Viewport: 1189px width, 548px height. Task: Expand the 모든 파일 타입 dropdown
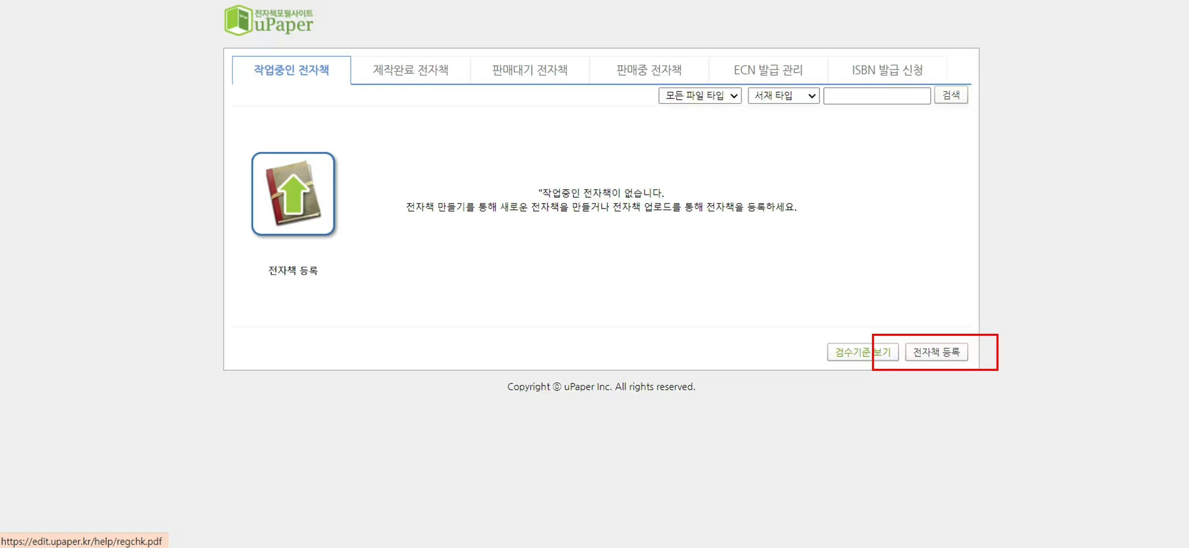point(699,95)
